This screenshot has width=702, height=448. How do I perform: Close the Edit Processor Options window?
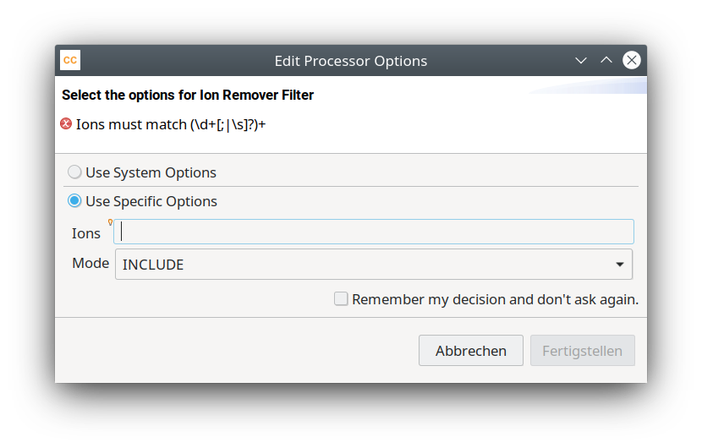[631, 60]
